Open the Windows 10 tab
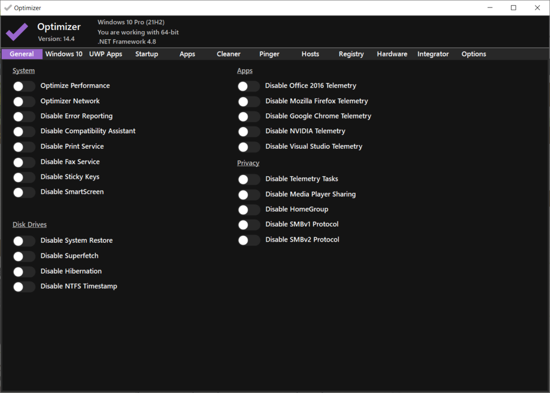550x393 pixels. click(64, 54)
